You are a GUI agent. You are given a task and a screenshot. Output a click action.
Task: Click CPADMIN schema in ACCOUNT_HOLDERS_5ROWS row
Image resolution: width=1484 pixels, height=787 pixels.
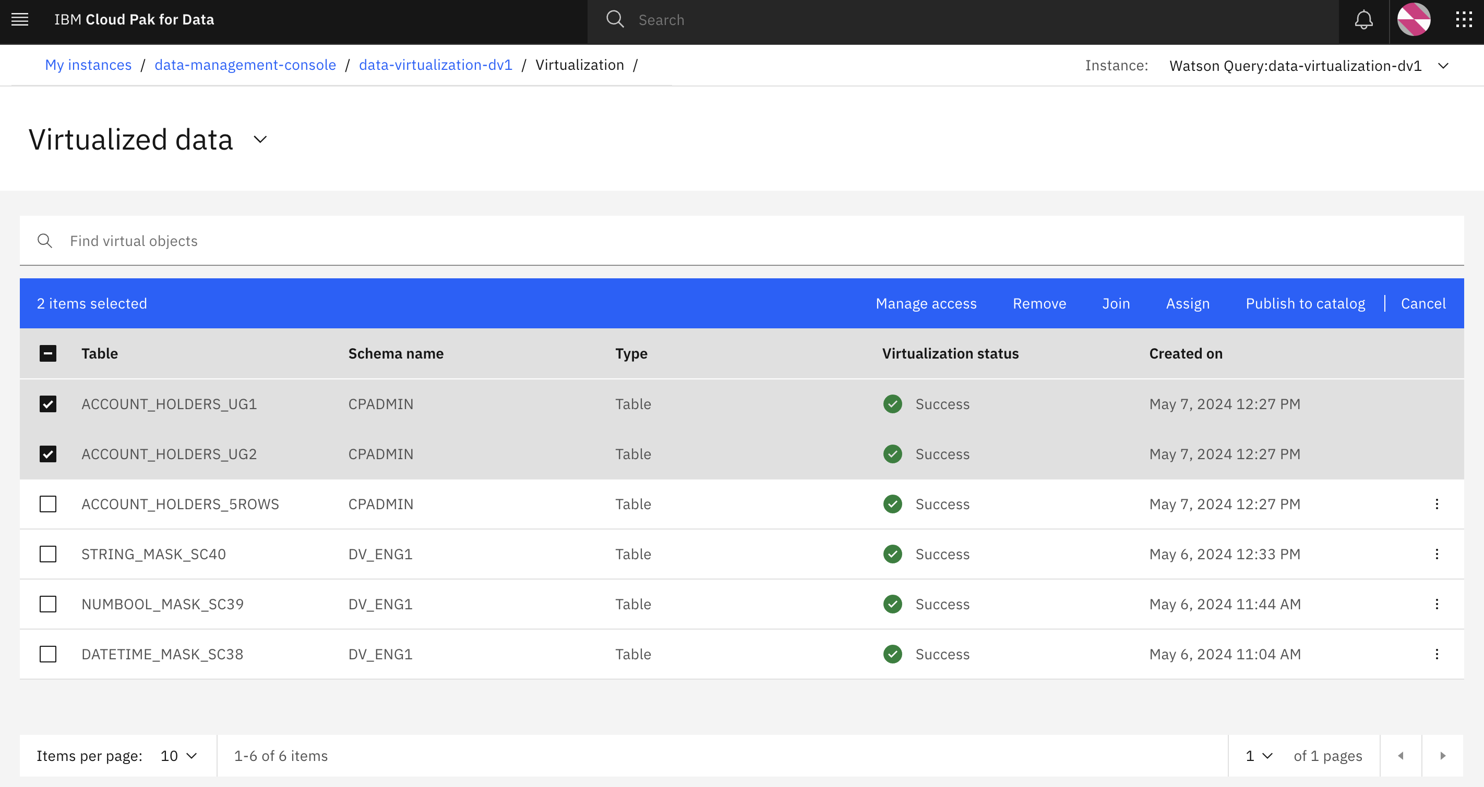(x=380, y=504)
